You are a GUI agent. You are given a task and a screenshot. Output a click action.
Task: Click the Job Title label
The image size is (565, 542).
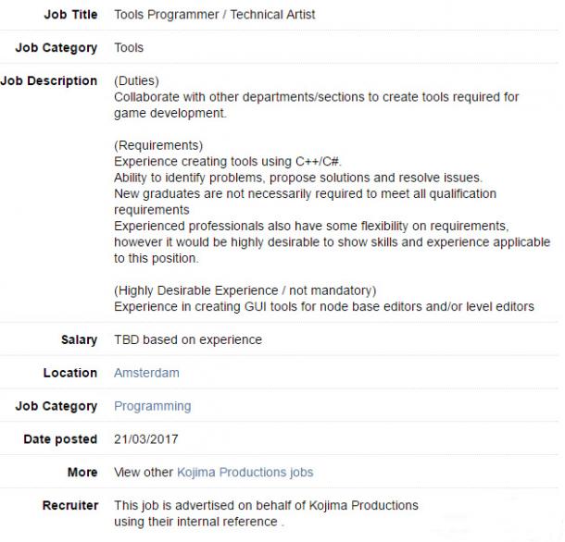pyautogui.click(x=71, y=15)
